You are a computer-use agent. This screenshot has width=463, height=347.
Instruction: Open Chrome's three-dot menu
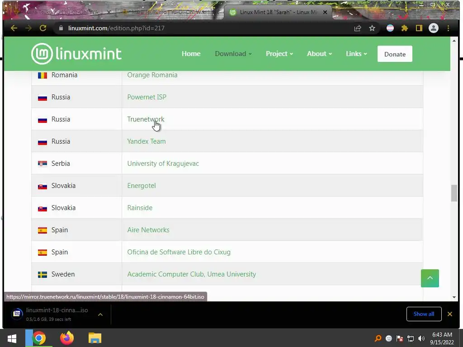tap(448, 28)
